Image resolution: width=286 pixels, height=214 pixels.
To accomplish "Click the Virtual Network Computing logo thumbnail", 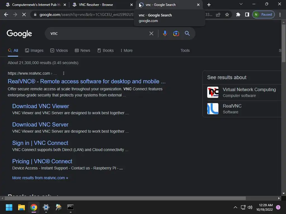I will click(213, 92).
